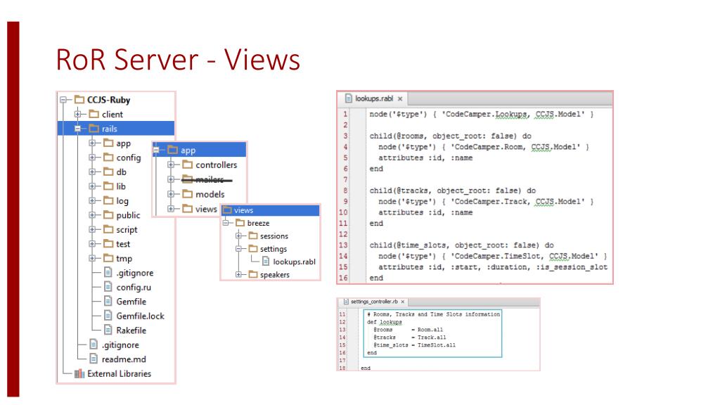Screen dimensions: 720x405
Task: Click the lib folder icon
Action: (108, 186)
